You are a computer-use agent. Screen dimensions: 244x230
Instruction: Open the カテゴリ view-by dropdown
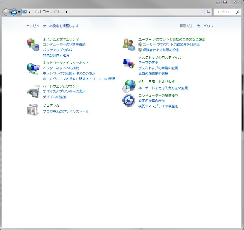[205, 26]
